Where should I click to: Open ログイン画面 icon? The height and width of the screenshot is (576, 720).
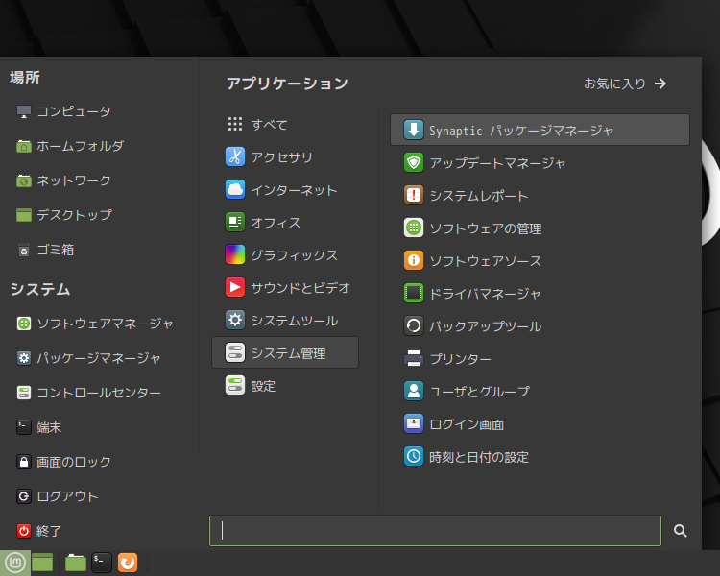(414, 423)
